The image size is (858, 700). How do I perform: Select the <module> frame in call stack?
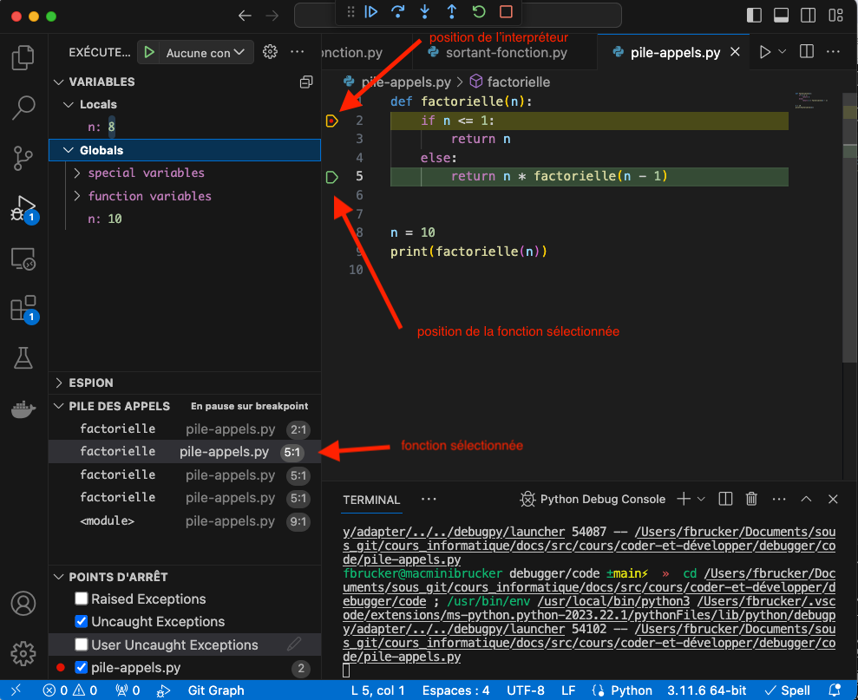107,521
